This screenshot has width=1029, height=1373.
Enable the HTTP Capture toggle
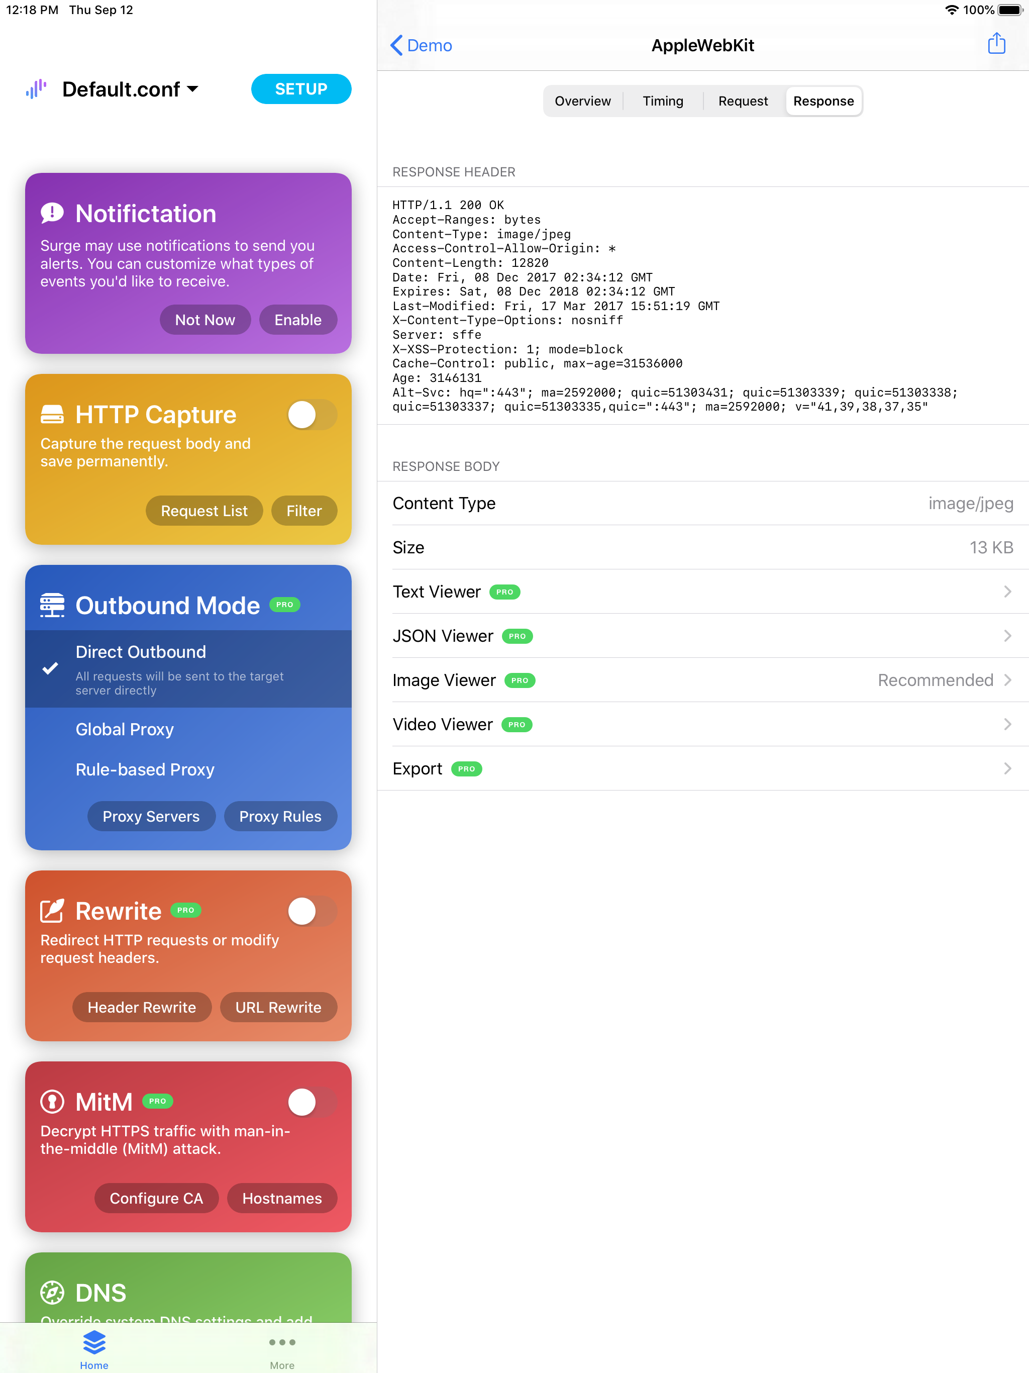312,415
